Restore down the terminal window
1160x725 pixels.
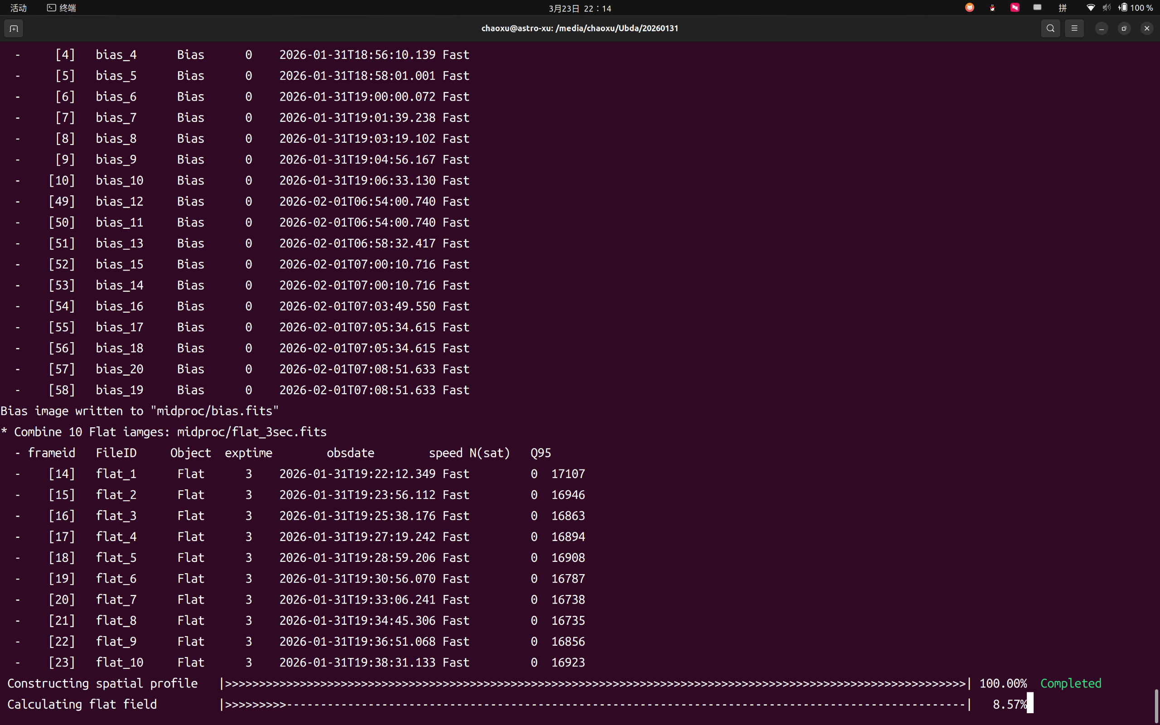[x=1124, y=29]
